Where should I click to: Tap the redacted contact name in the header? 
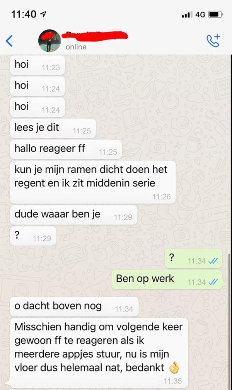point(95,36)
